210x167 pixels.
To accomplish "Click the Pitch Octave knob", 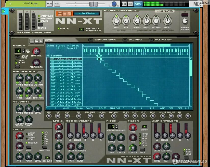I will (x=112, y=137).
